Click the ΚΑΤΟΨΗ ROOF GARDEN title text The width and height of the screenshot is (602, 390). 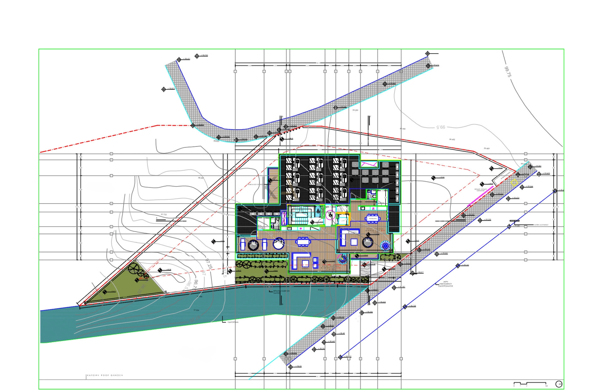[105, 375]
